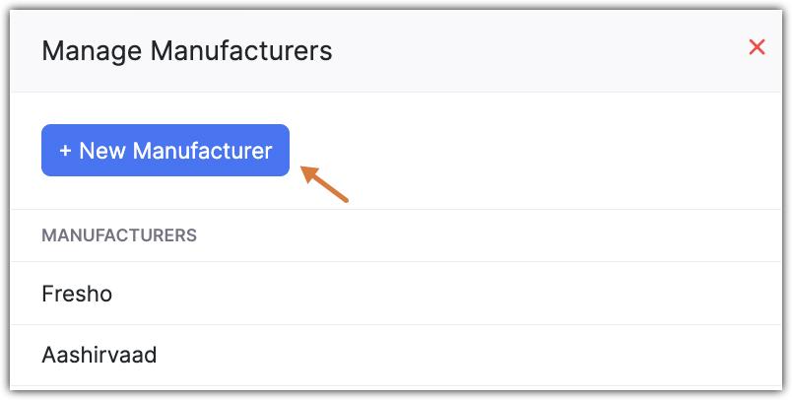Open the Fresho row
Viewport: 792px width, 400px height.
coord(74,294)
